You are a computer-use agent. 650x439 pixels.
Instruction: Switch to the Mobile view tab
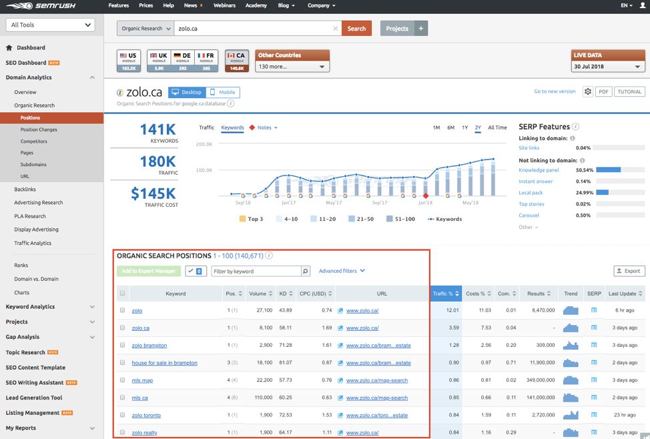pyautogui.click(x=223, y=92)
